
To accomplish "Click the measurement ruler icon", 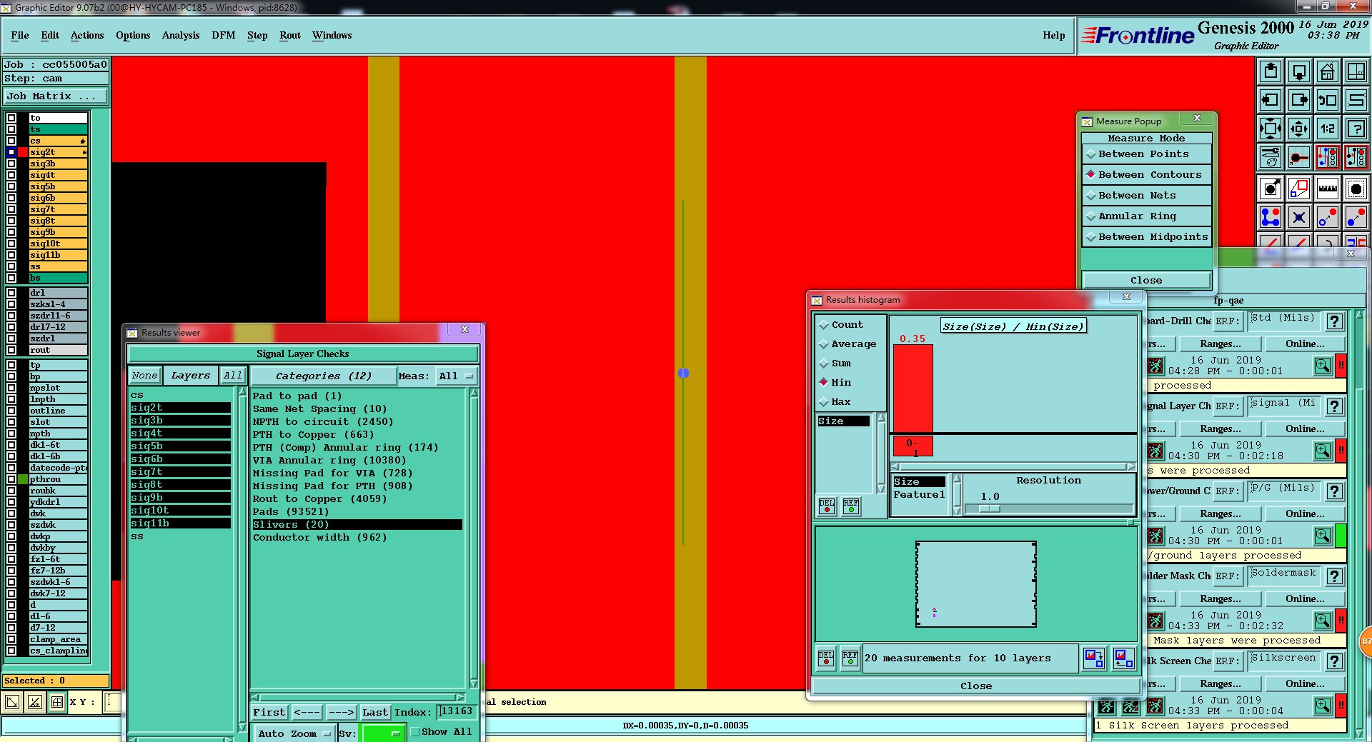I will click(1328, 189).
